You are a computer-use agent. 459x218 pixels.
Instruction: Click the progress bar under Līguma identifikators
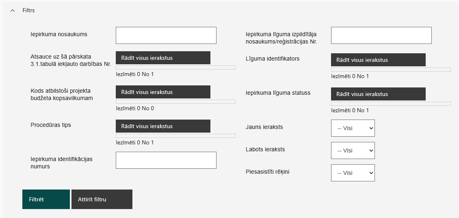point(391,70)
